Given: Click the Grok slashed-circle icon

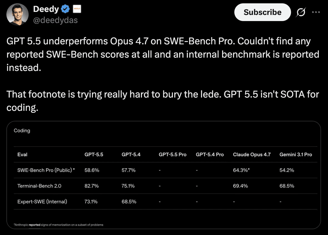Looking at the screenshot, I should pyautogui.click(x=300, y=12).
